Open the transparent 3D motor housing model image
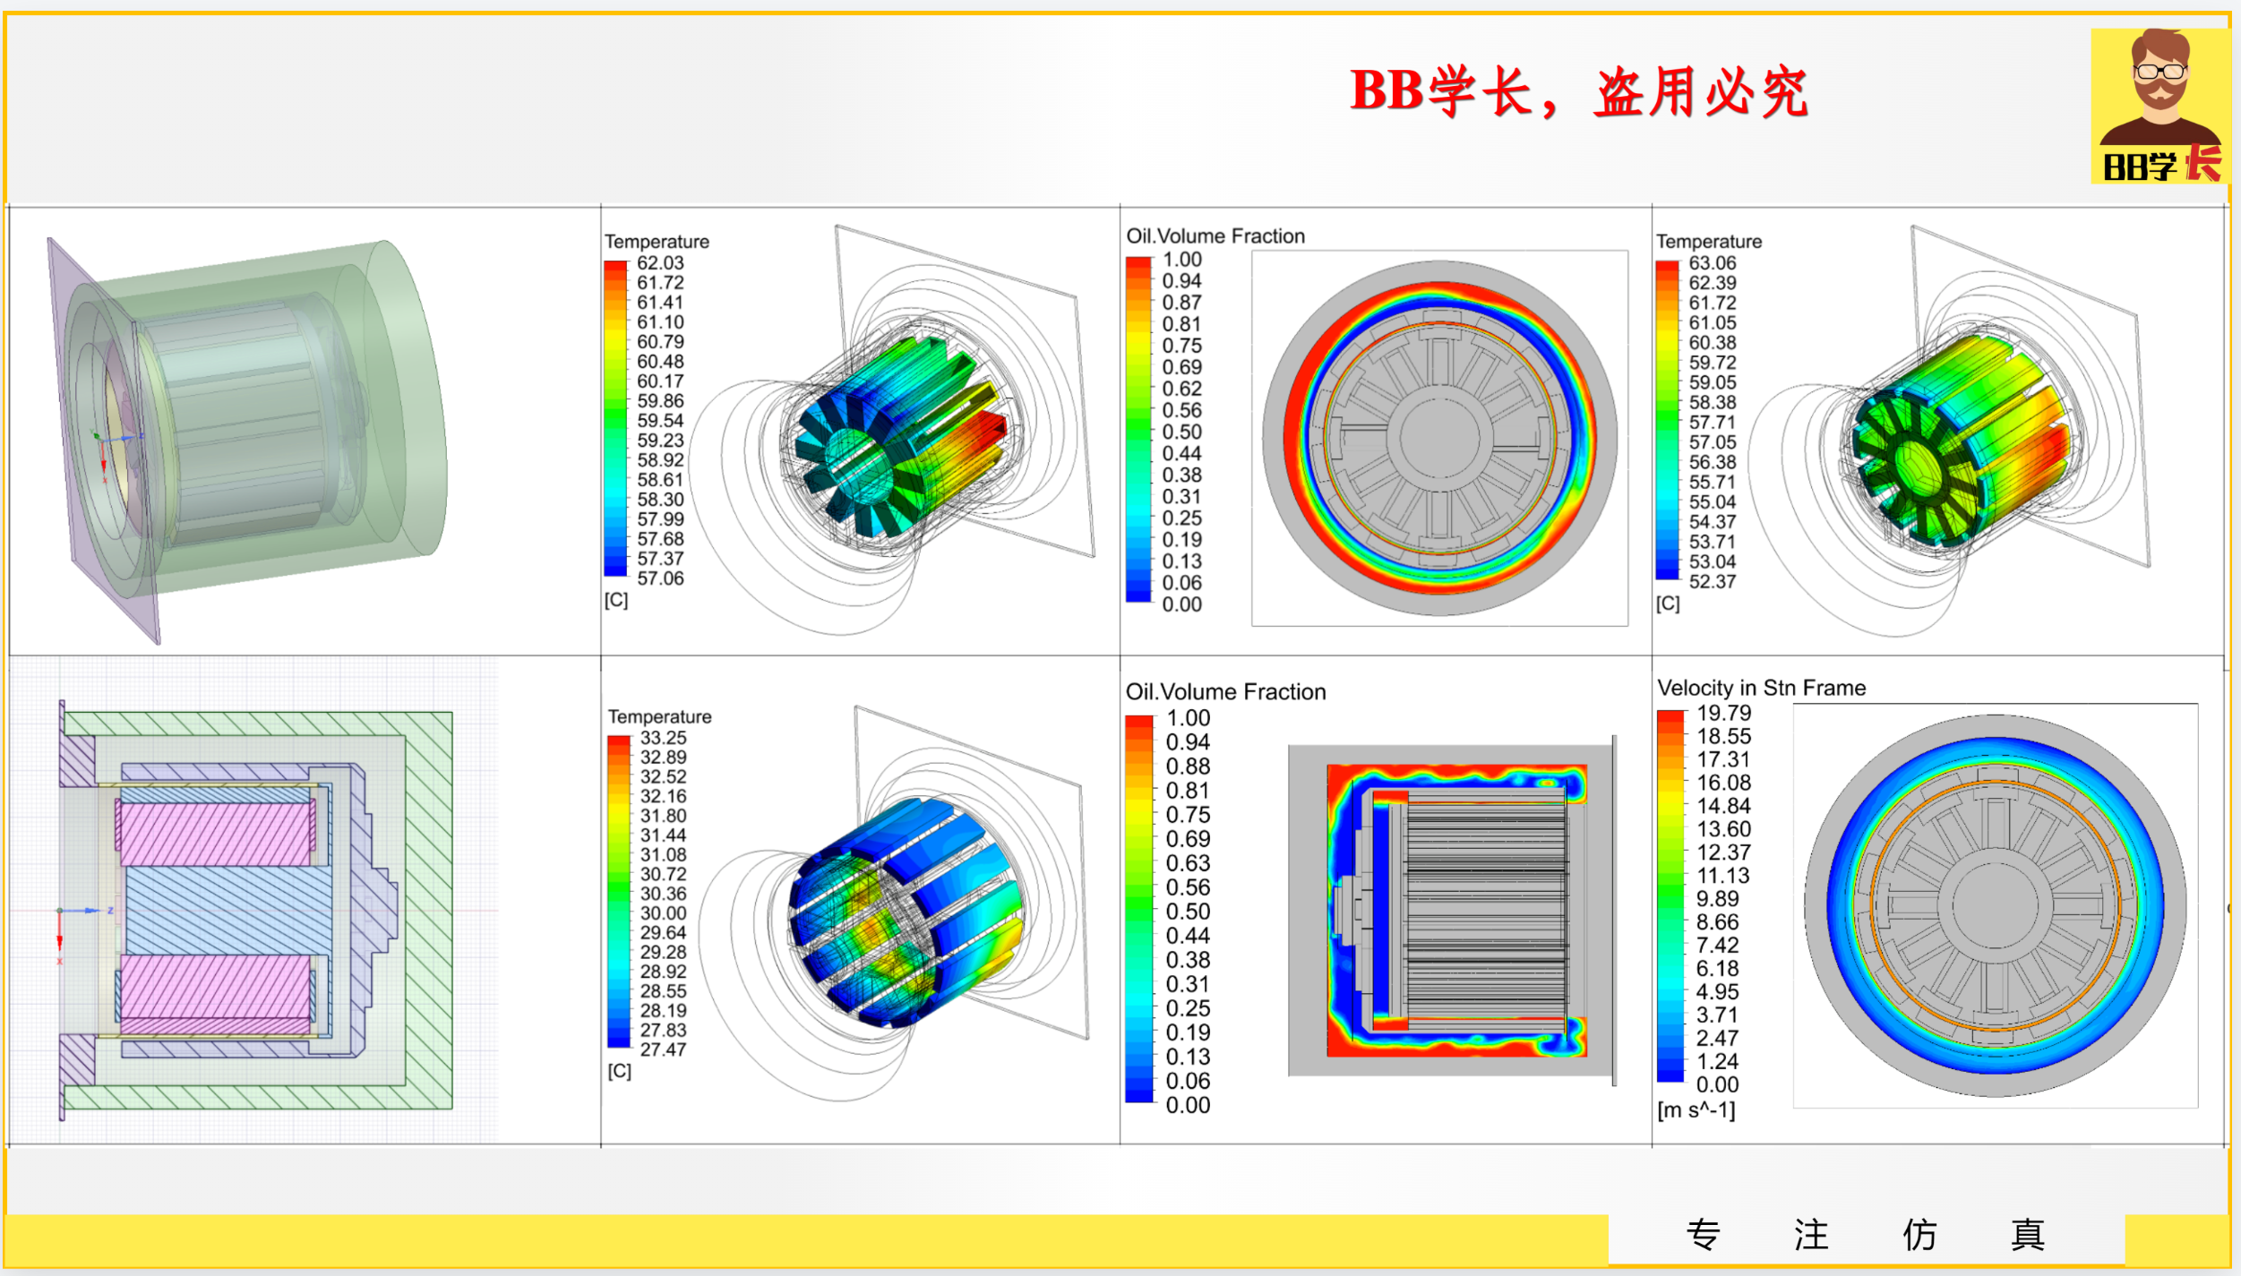Image resolution: width=2241 pixels, height=1276 pixels. point(247,439)
